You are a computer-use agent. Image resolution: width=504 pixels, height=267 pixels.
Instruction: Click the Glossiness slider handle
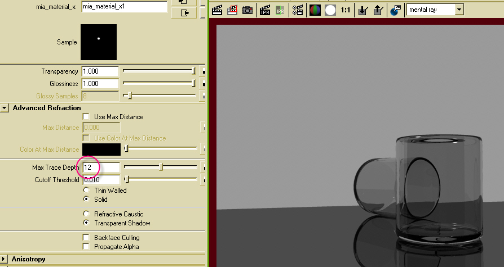(193, 83)
